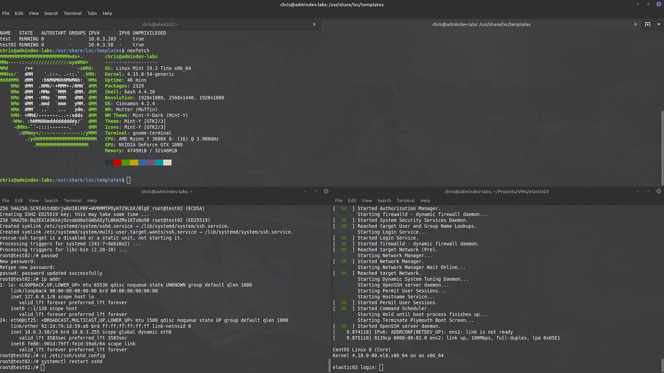Open File menu in bottom-left terminal
664x373 pixels.
pyautogui.click(x=6, y=201)
